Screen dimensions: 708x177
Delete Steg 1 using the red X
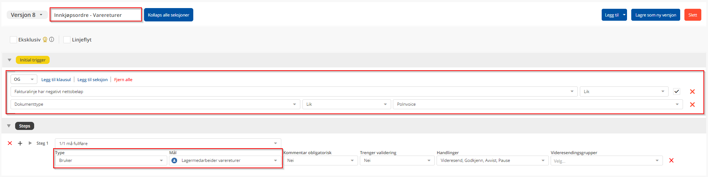point(10,143)
